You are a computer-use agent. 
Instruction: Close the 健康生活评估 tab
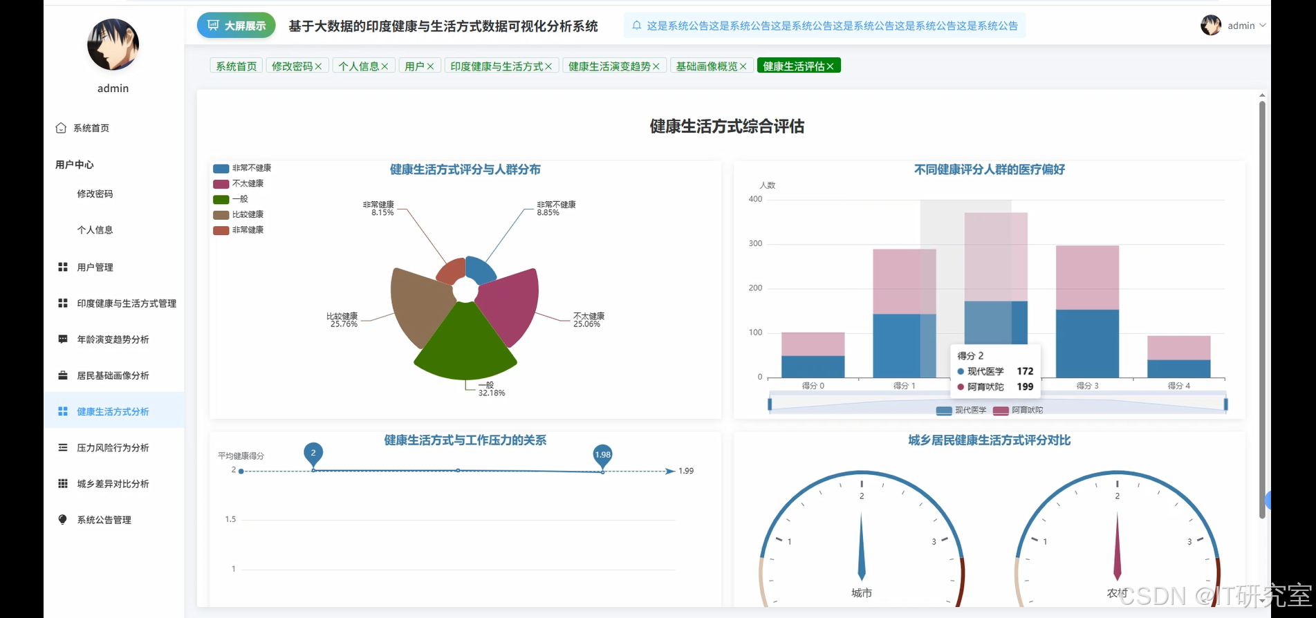pos(831,66)
